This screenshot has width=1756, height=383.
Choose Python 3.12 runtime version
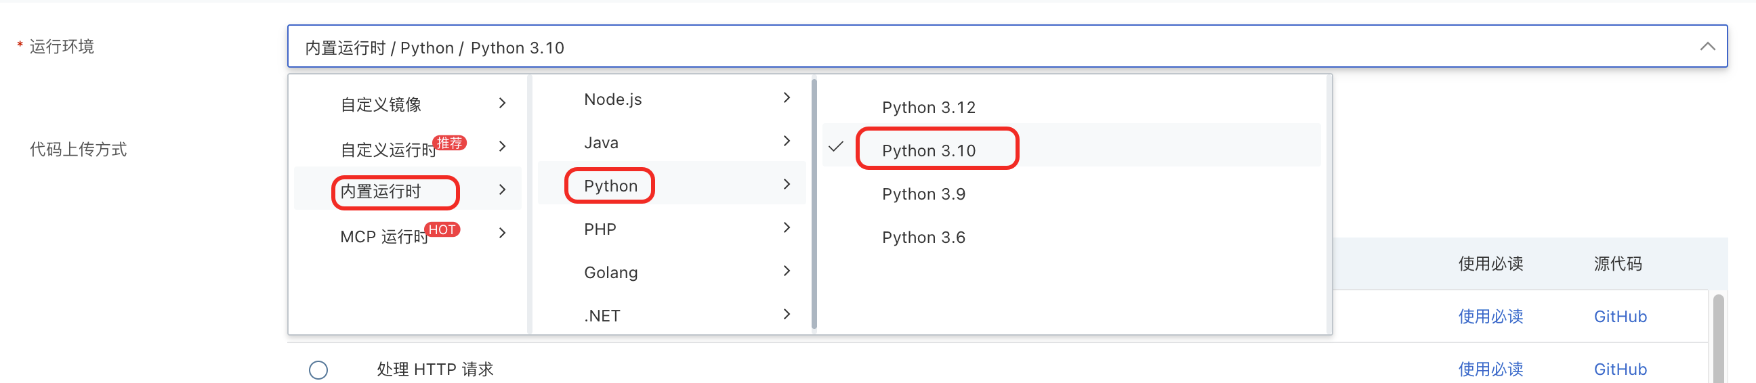(928, 108)
